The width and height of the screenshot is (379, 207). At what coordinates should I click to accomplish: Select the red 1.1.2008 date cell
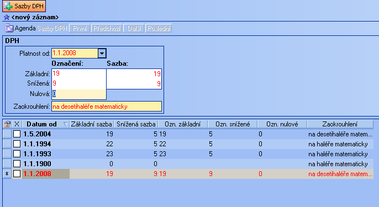46,174
